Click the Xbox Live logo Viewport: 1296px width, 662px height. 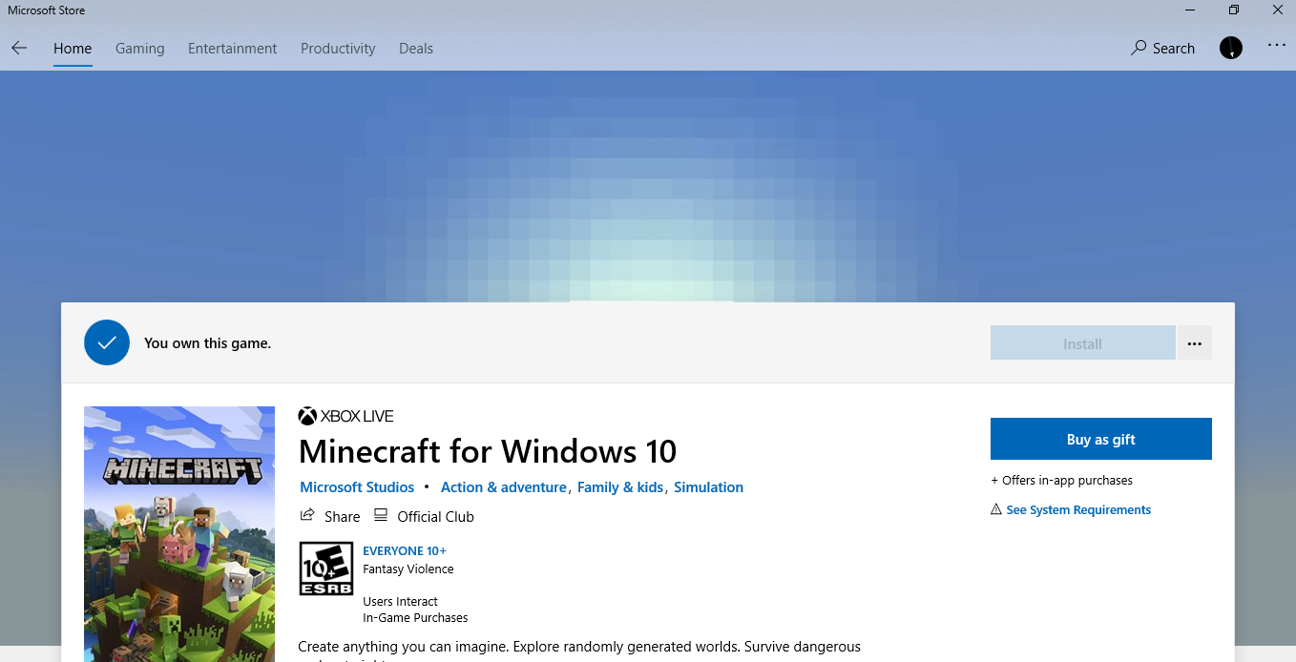tap(345, 416)
